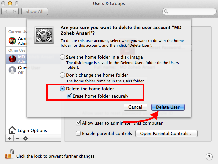The width and height of the screenshot is (218, 164).
Task: Confirm with the Delete User button
Action: coord(168,107)
